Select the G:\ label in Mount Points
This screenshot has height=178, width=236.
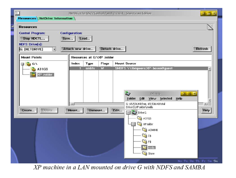[35, 64]
